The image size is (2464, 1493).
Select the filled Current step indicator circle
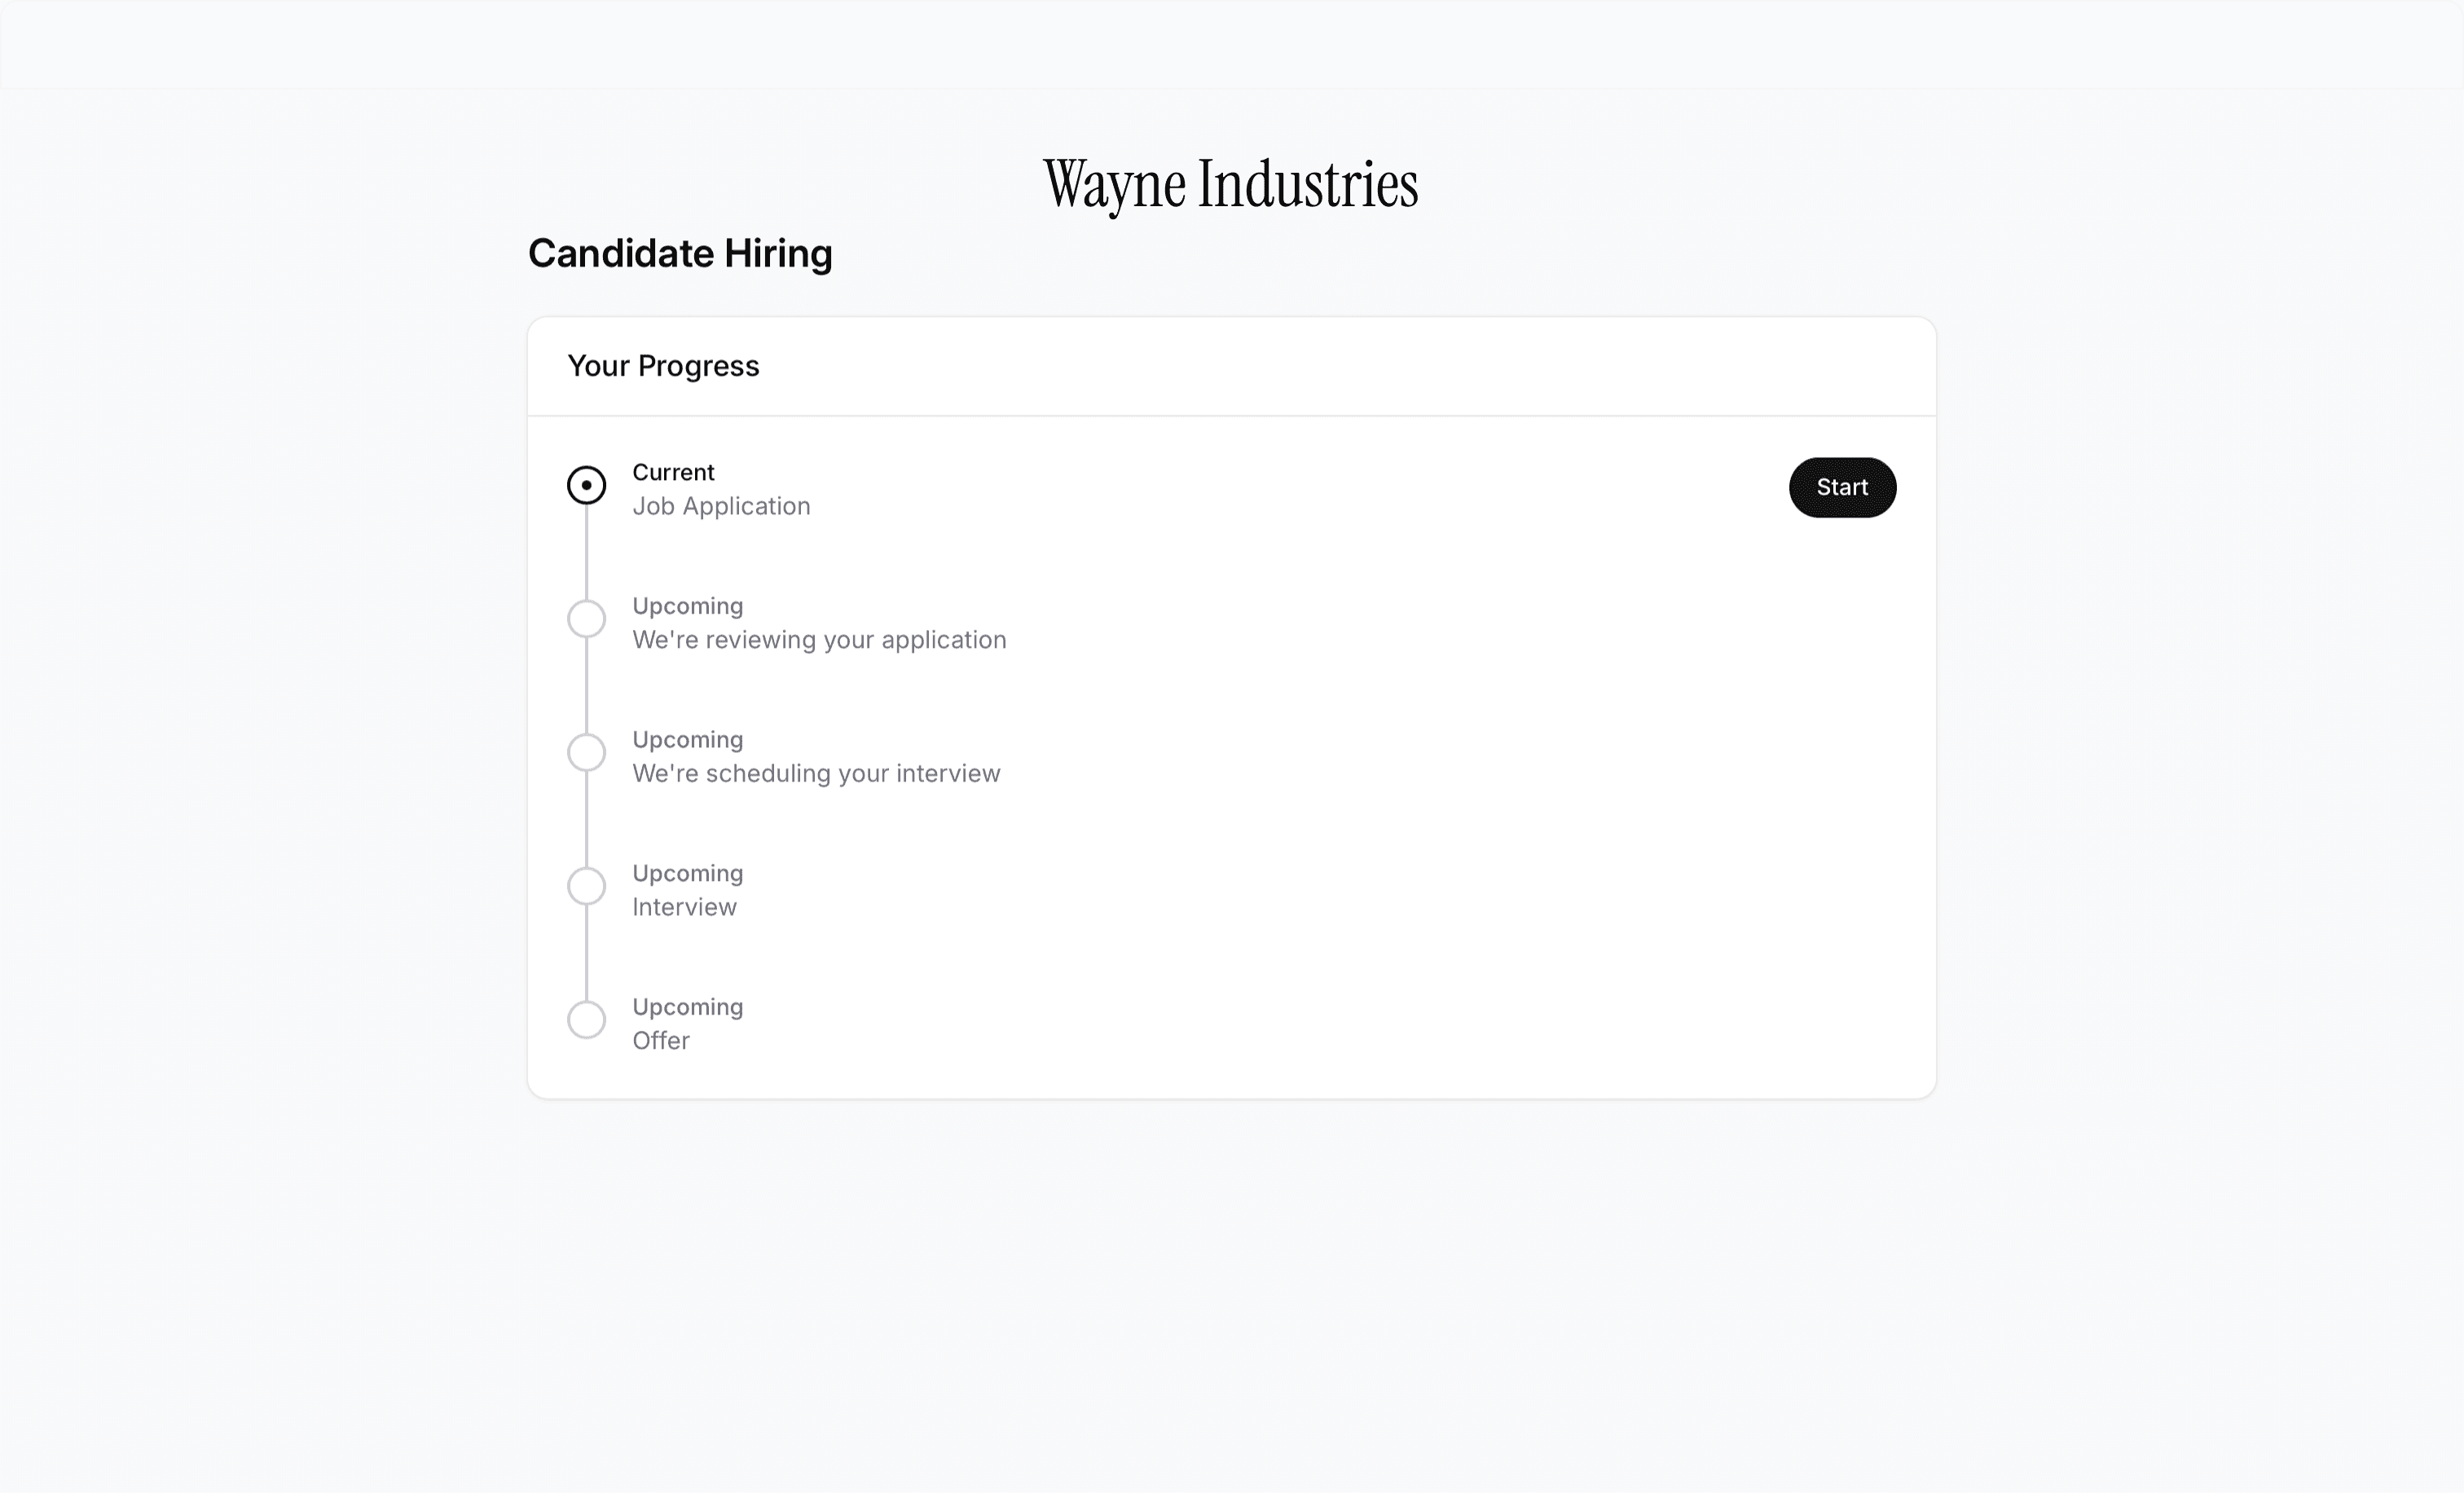[x=586, y=485]
